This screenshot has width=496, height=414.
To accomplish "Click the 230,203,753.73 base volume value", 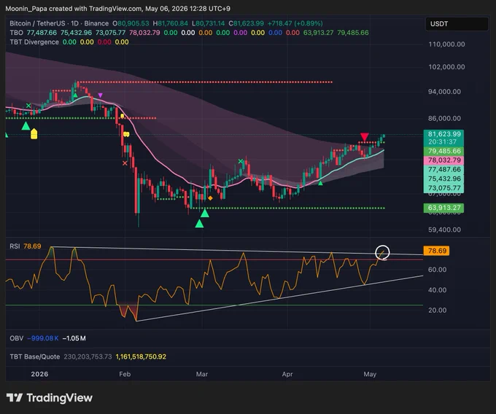I will [x=88, y=356].
